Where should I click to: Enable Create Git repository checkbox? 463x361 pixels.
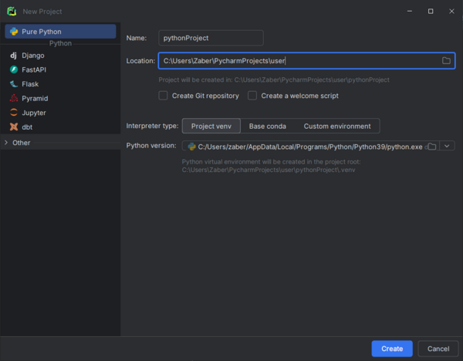(163, 96)
